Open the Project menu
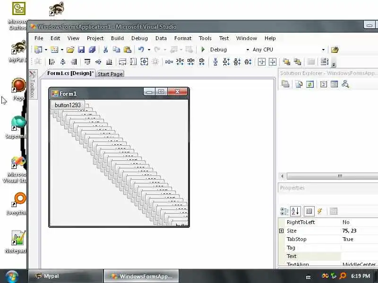This screenshot has height=283, width=378. (95, 38)
